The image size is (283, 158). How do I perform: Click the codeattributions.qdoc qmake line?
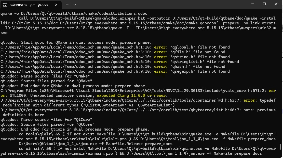point(74,13)
